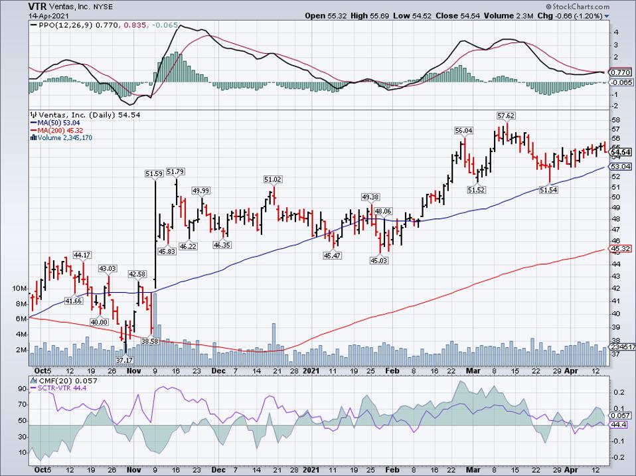Click the 48.06 price label
The height and width of the screenshot is (476, 636).
click(x=383, y=211)
